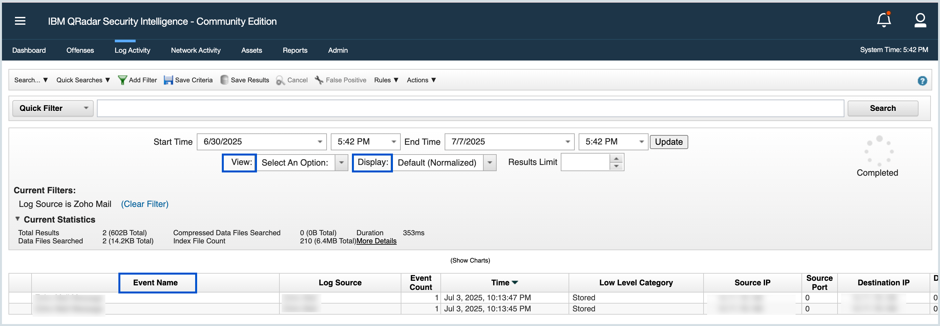940x326 pixels.
Task: Collapse the Current Statistics section
Action: pyautogui.click(x=17, y=218)
